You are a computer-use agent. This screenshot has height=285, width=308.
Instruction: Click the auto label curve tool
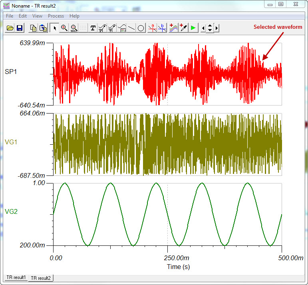103,28
